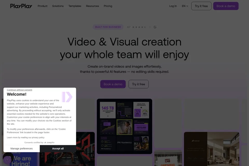Click the round cookie widget icon
This screenshot has width=249, height=166.
click(x=7, y=160)
